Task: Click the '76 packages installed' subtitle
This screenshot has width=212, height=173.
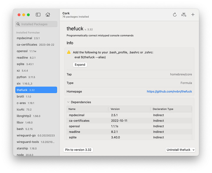Action: pos(76,17)
